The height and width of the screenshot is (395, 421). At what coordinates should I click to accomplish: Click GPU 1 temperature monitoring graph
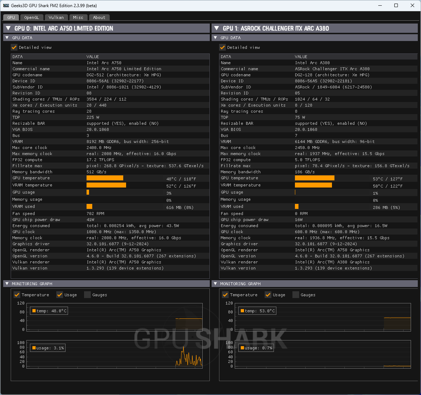pyautogui.click(x=323, y=317)
